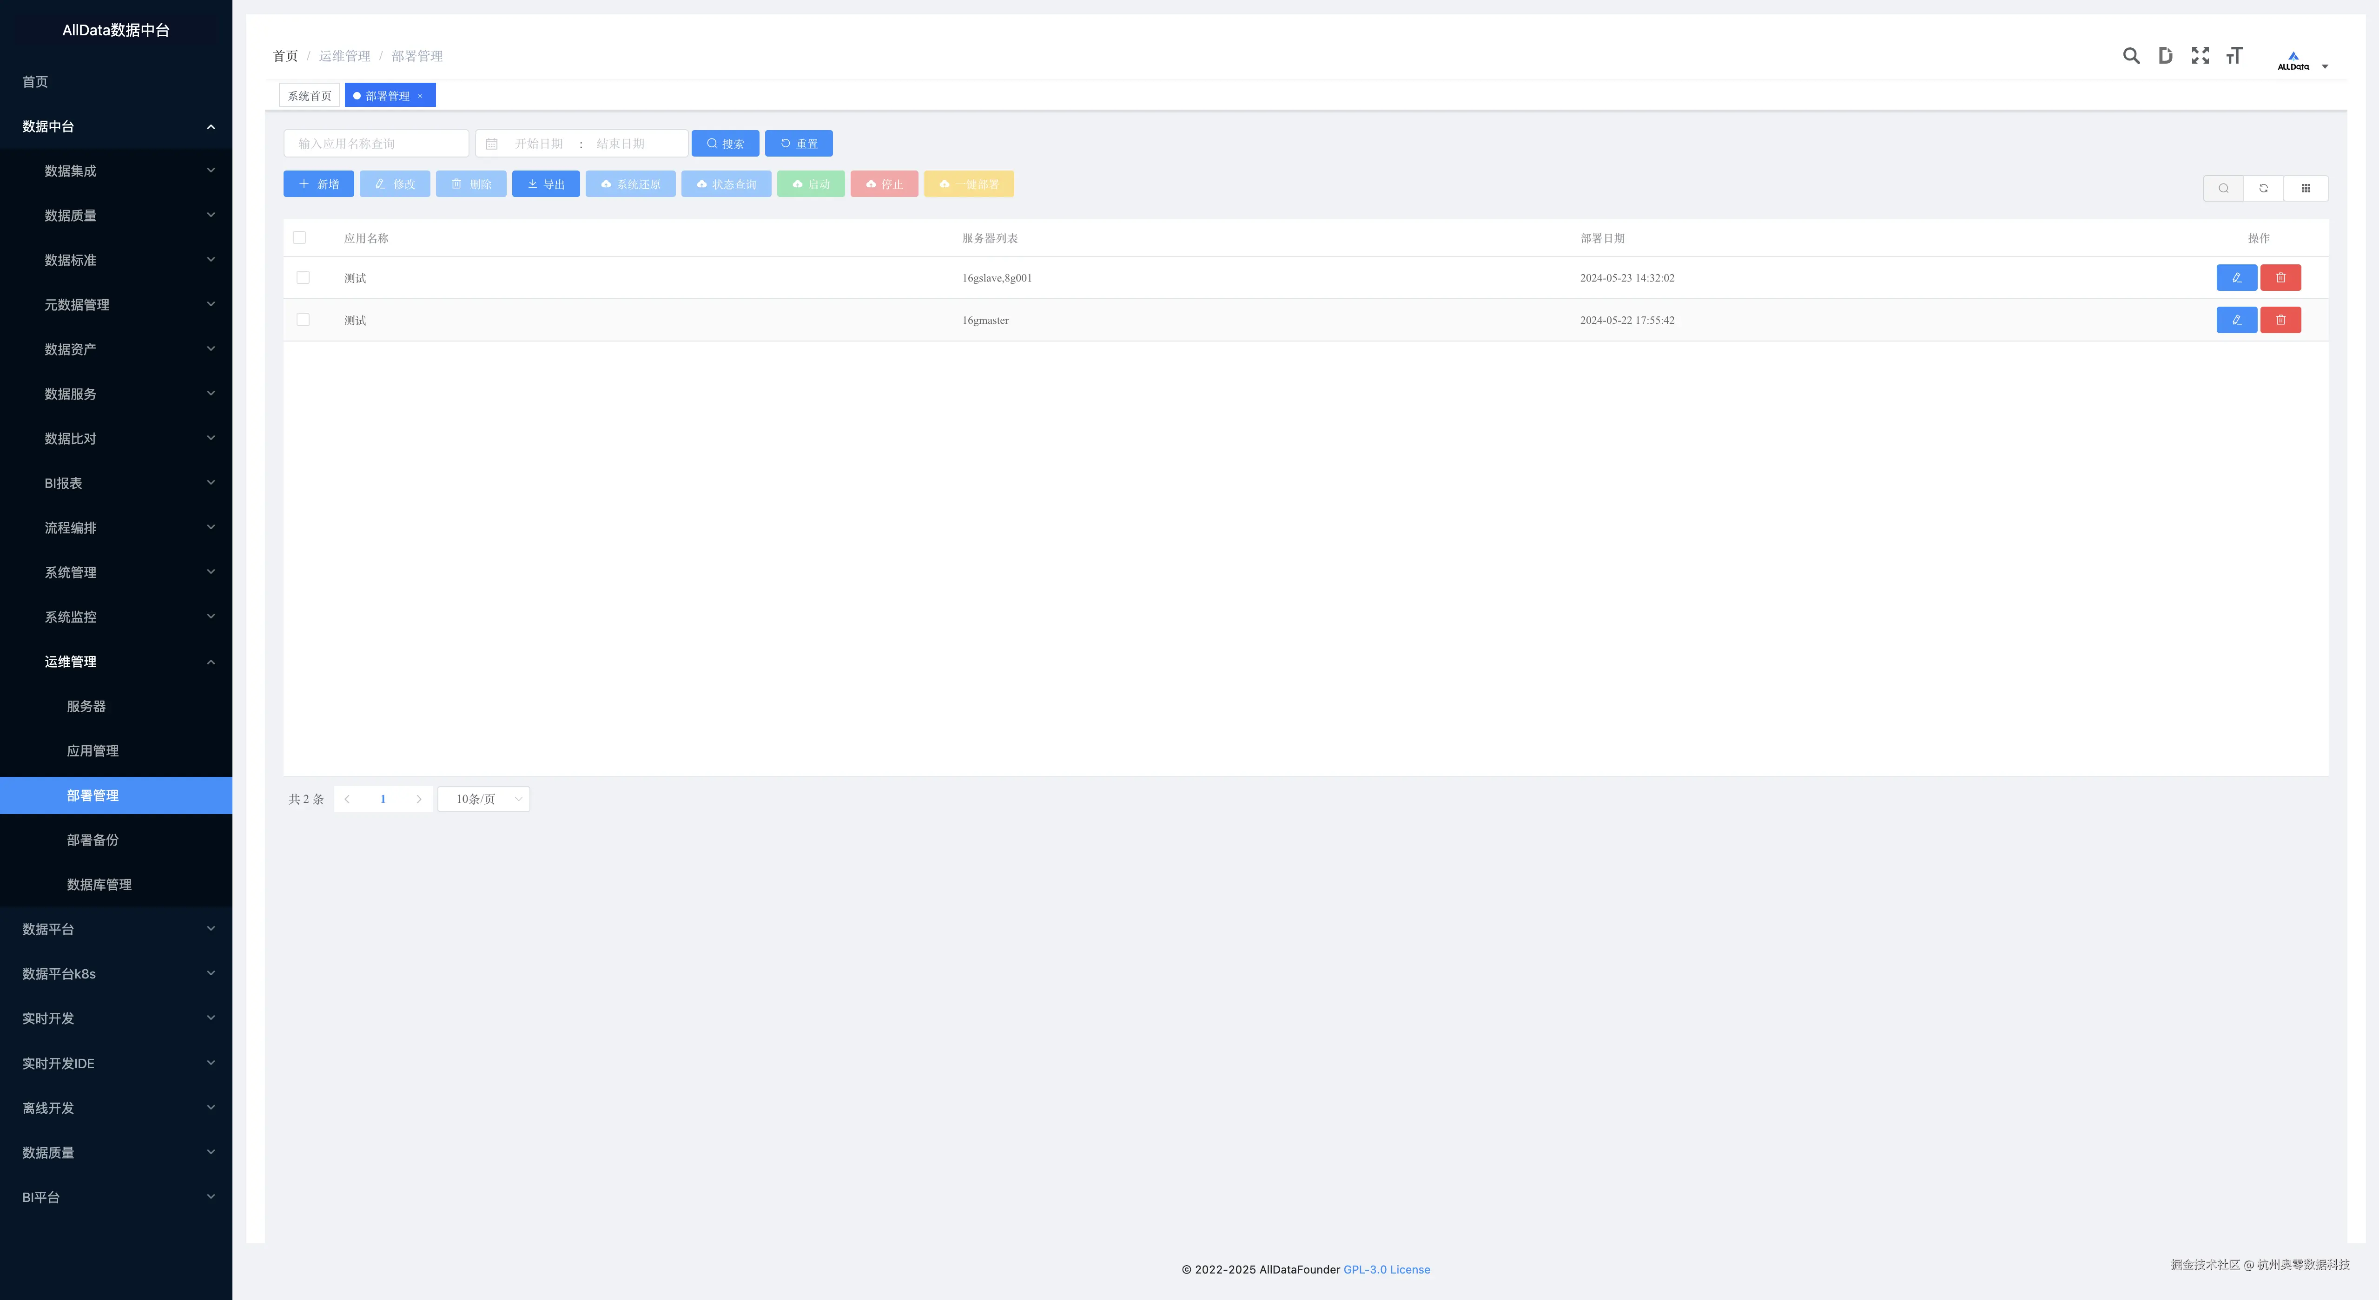Click the table refresh icon
The image size is (2379, 1300).
(2264, 188)
